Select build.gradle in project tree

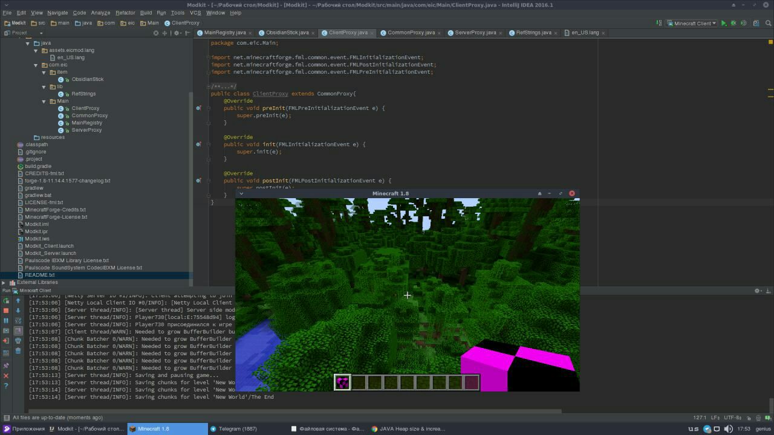pos(37,166)
